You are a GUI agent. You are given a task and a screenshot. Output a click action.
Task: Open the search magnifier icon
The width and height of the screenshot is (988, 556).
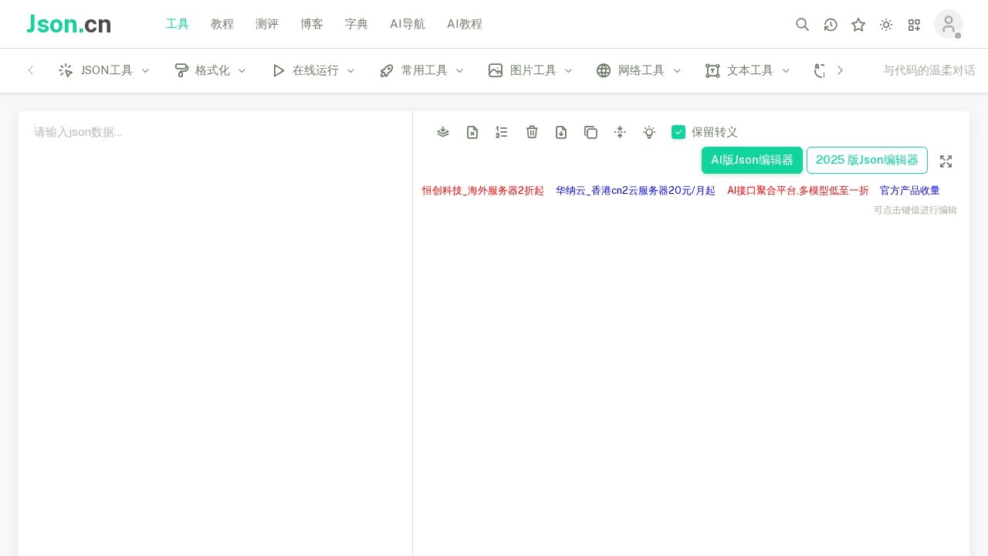click(803, 25)
